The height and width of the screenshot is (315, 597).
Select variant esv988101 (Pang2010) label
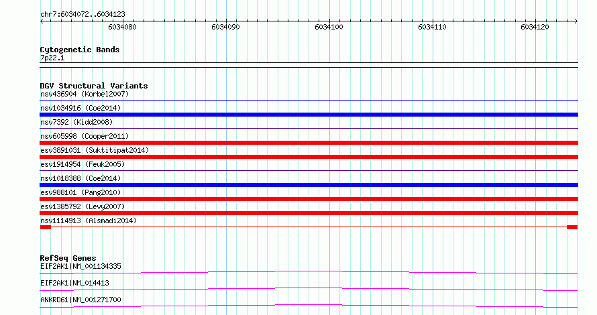[x=80, y=192]
